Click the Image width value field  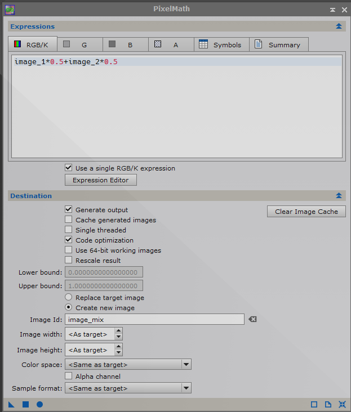click(x=90, y=334)
